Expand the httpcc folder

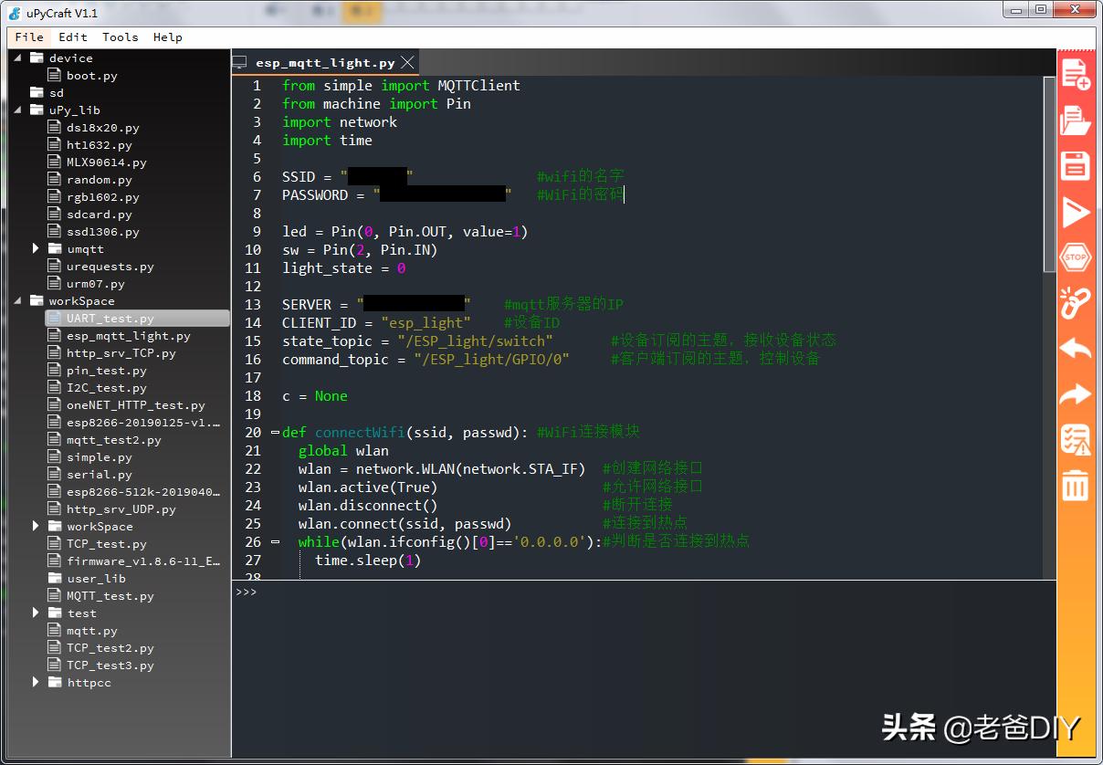coord(36,682)
